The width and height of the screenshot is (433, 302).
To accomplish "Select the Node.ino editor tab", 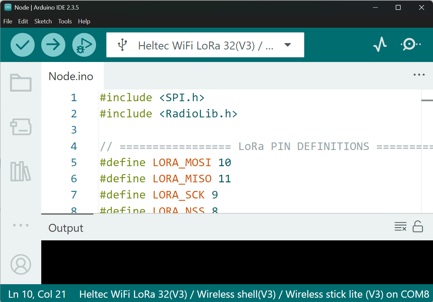I will click(71, 76).
